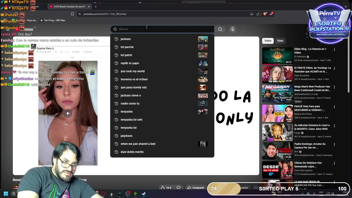
Task: Choose the tenyasha lol sett suggestion
Action: pyautogui.click(x=162, y=120)
